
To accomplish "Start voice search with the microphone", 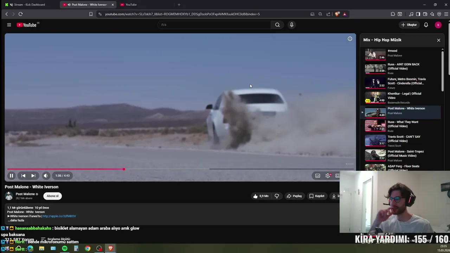I will click(x=291, y=25).
